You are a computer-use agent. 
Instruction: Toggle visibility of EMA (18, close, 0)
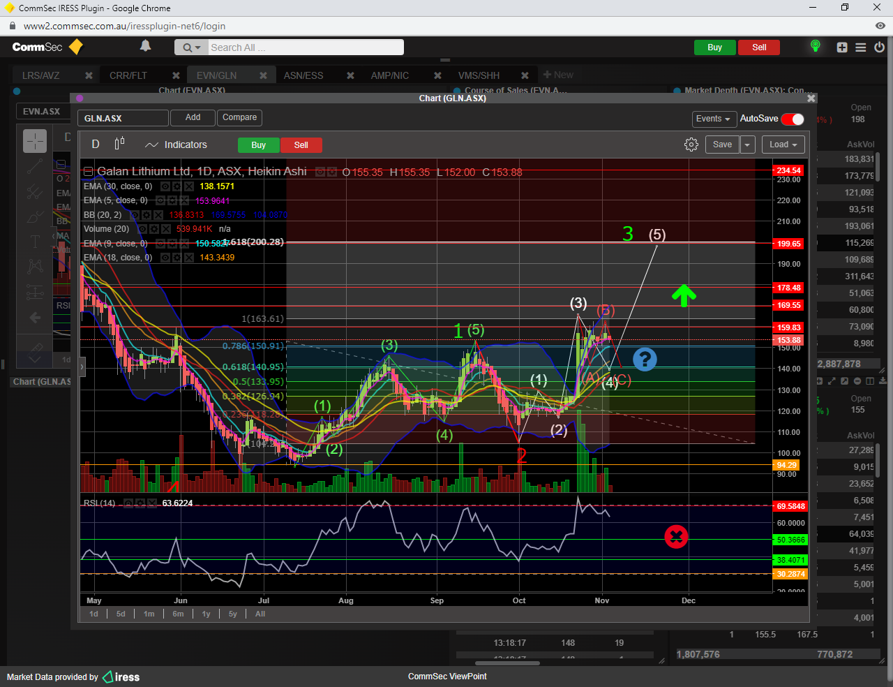tap(165, 258)
